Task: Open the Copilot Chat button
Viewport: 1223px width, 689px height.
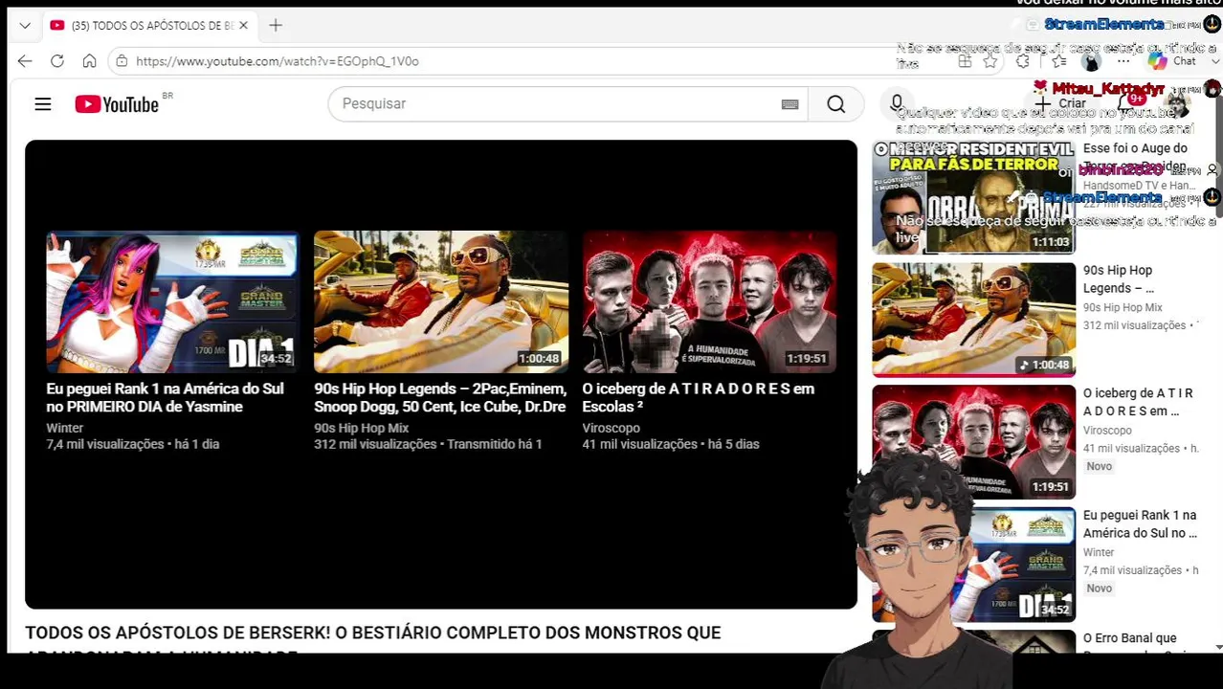Action: pos(1172,61)
